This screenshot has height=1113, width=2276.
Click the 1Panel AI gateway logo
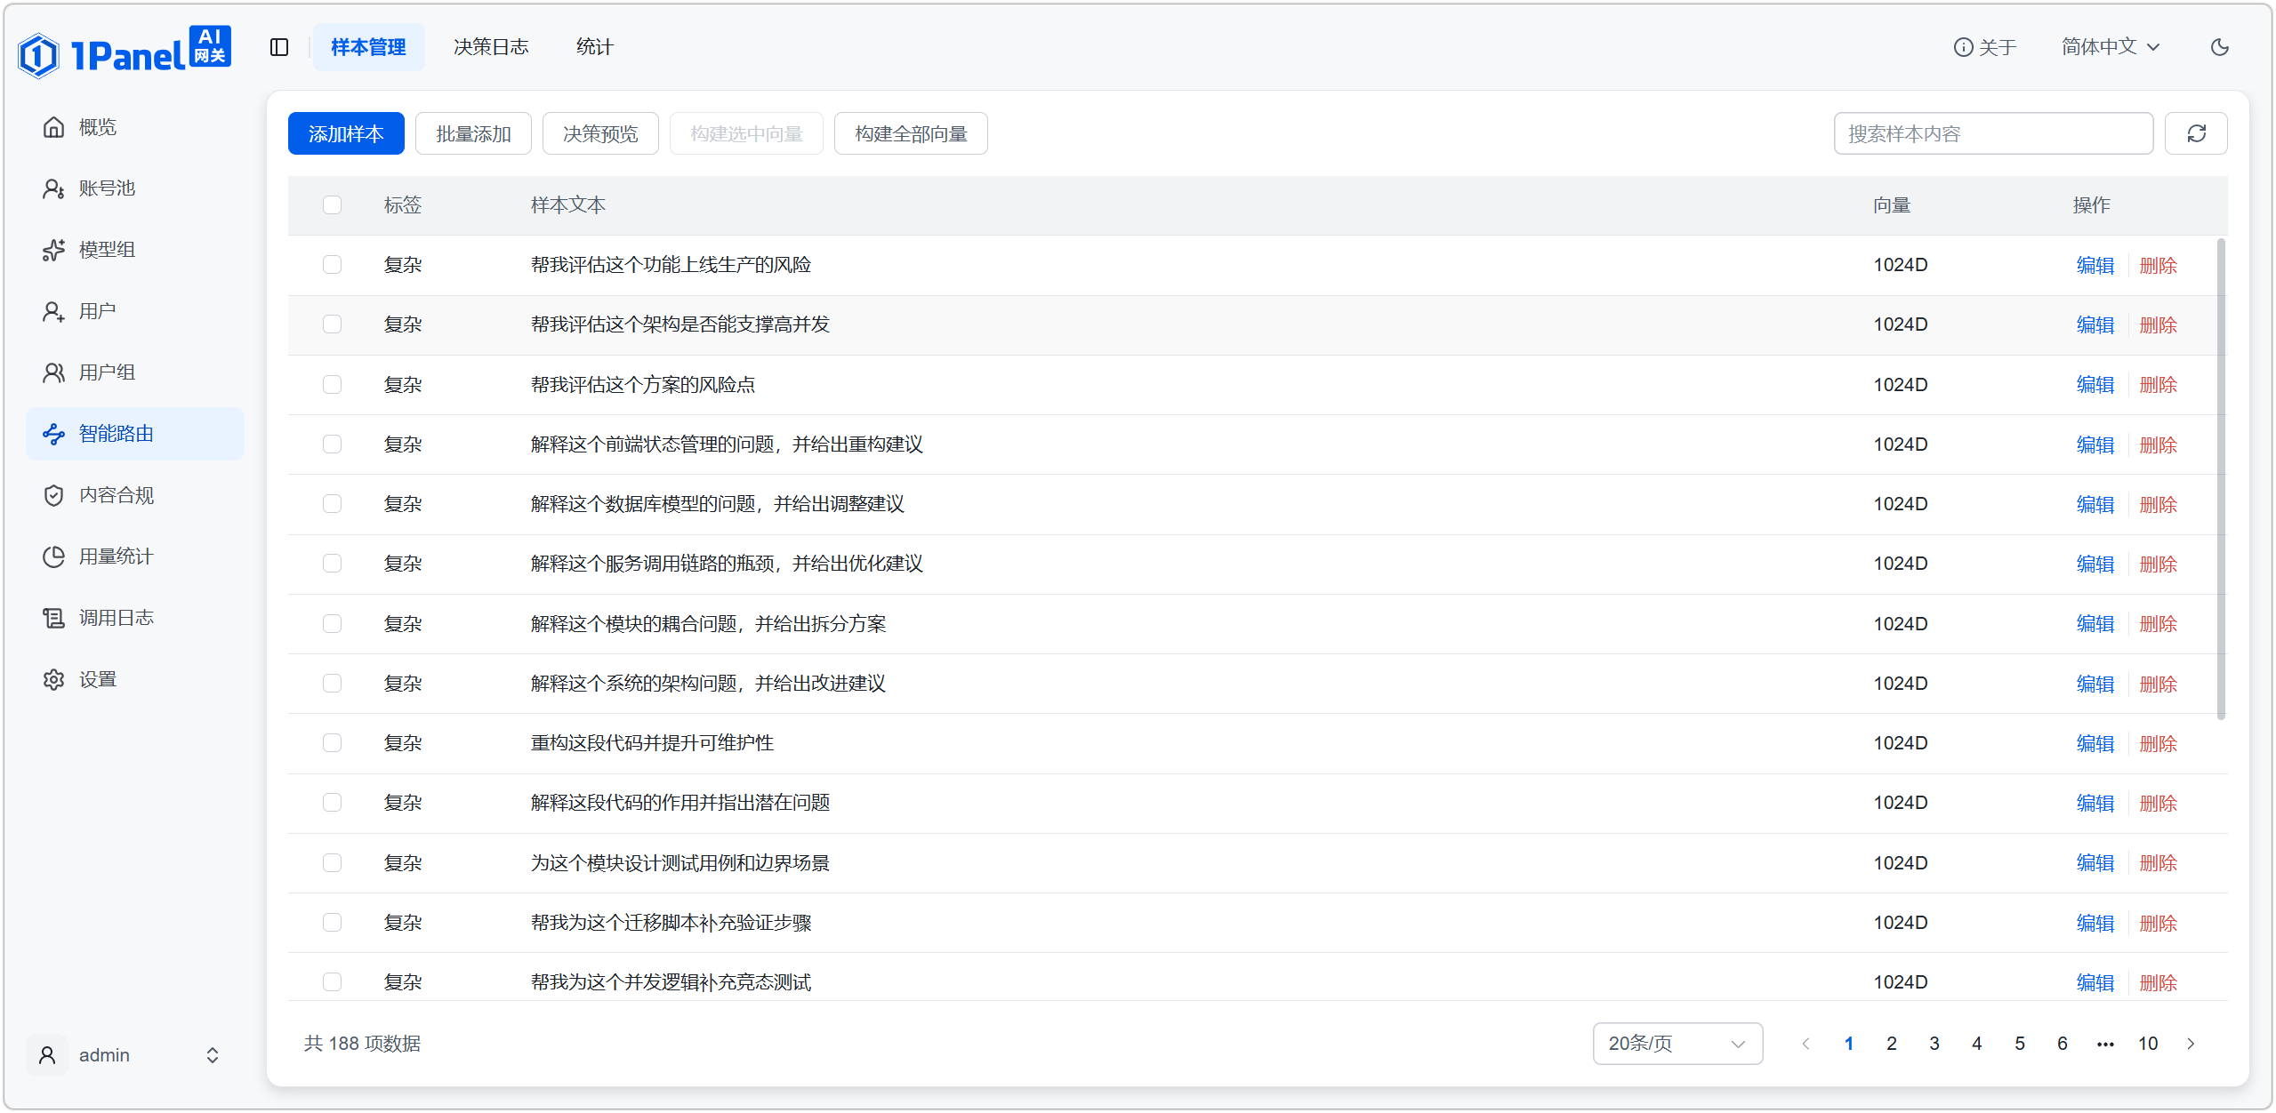tap(125, 52)
